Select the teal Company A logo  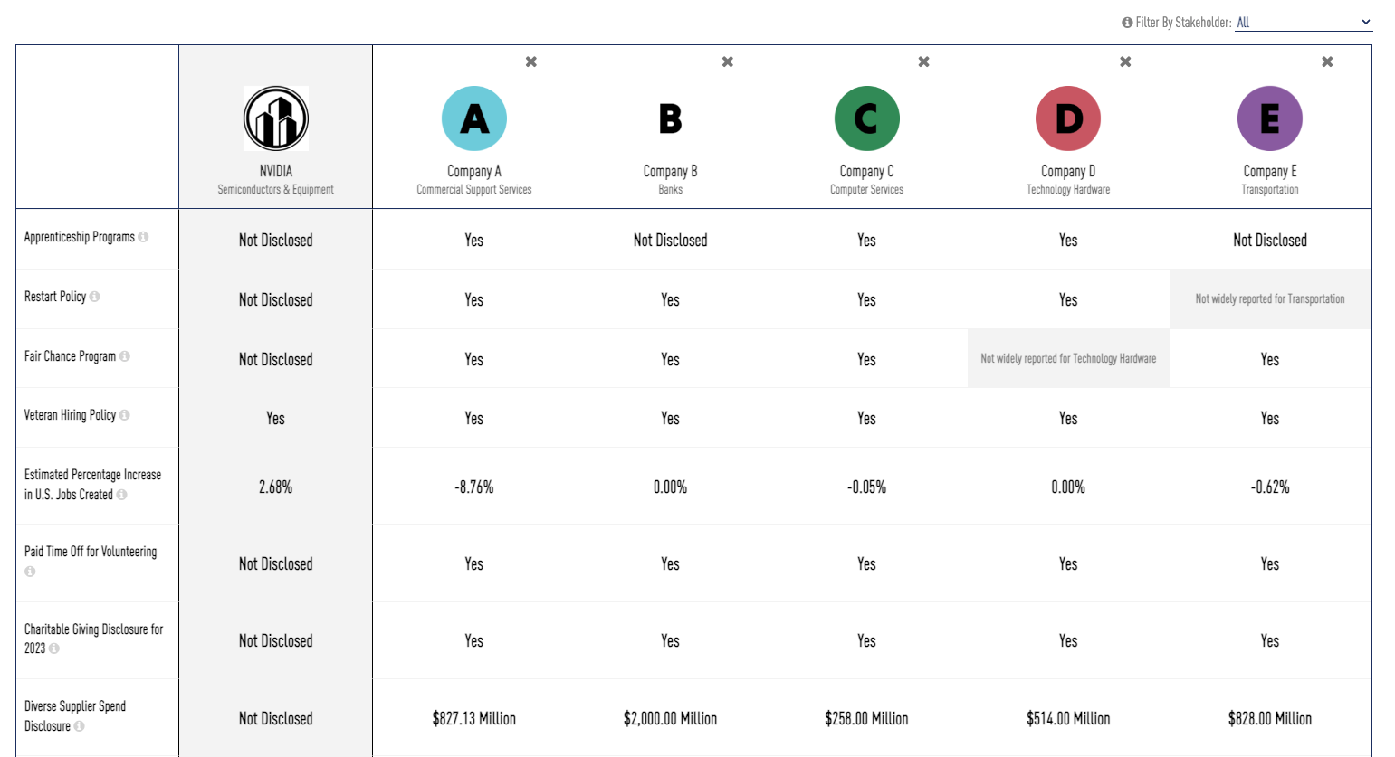(474, 118)
